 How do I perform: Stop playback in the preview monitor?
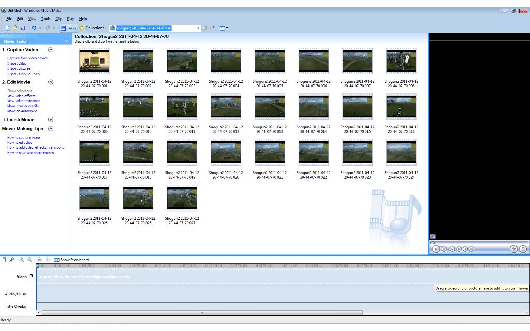pos(444,249)
